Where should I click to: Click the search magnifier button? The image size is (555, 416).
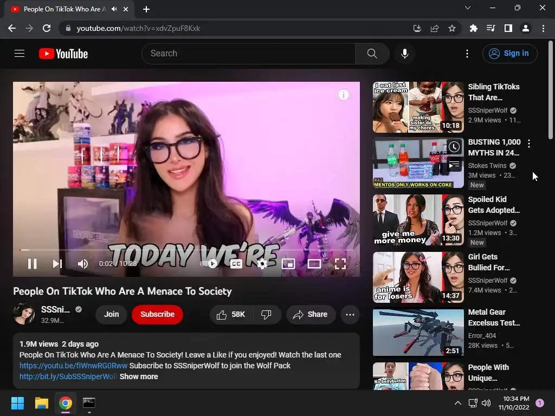372,54
